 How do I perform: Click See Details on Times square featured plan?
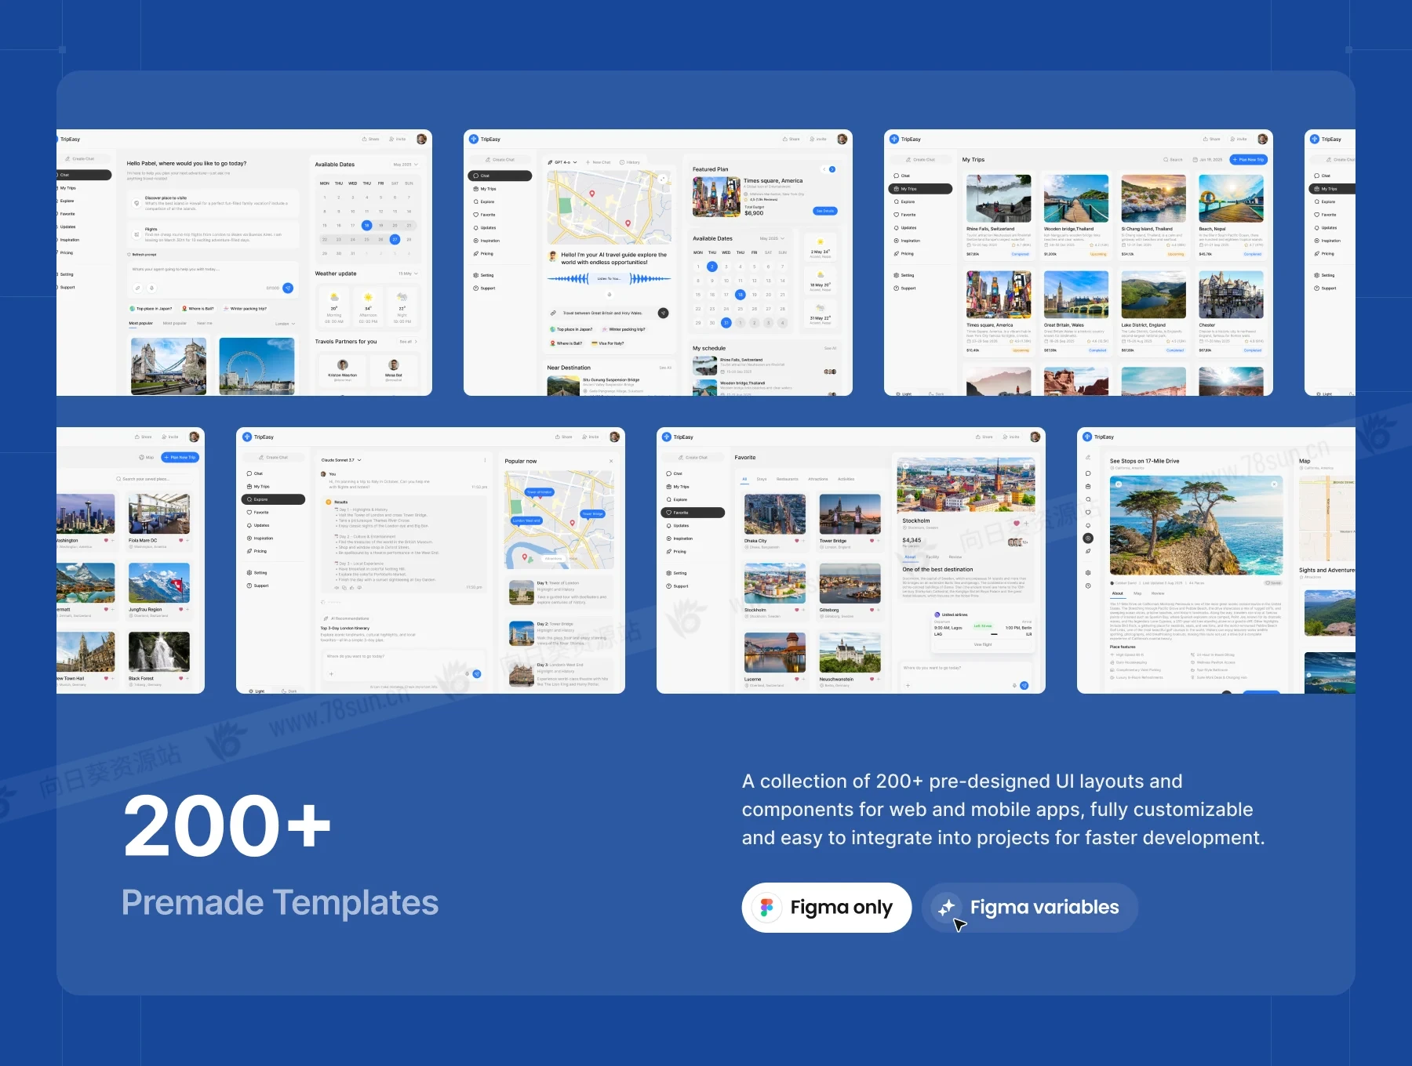pyautogui.click(x=824, y=211)
